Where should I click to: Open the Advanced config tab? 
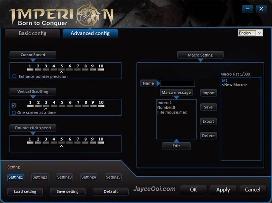[x=90, y=33]
